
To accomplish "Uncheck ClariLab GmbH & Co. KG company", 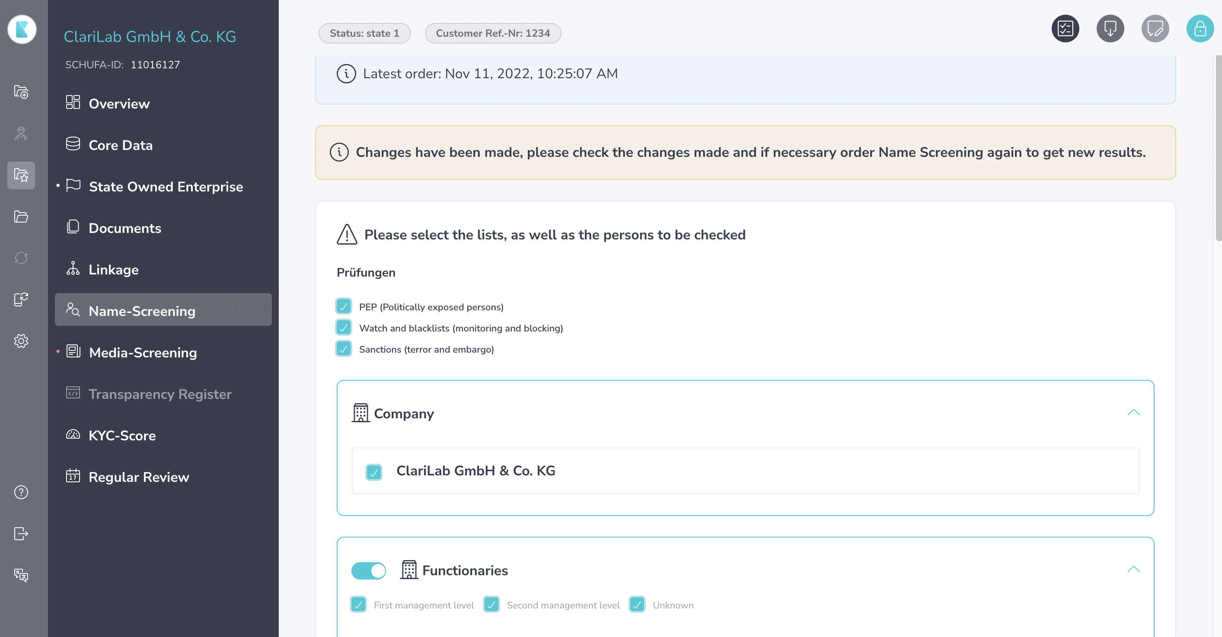I will [374, 472].
